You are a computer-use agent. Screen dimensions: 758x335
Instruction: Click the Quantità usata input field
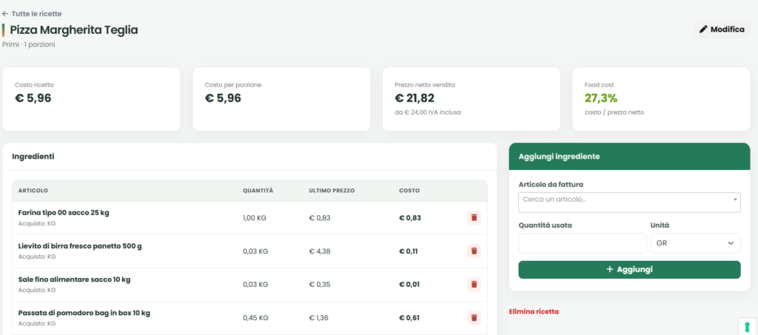coord(582,243)
